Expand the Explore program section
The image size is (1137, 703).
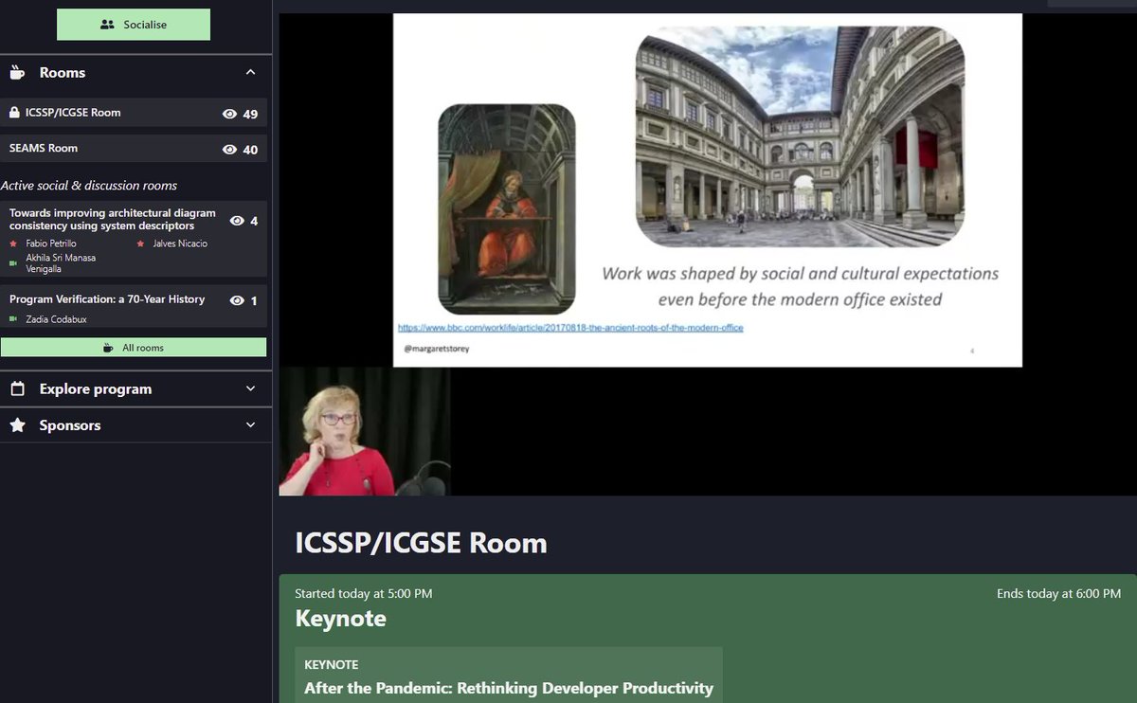pos(135,388)
